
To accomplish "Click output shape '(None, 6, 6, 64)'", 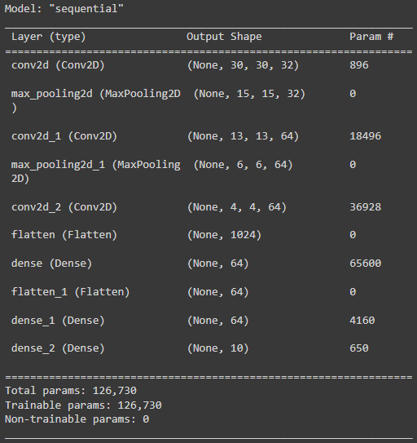I will (x=243, y=165).
